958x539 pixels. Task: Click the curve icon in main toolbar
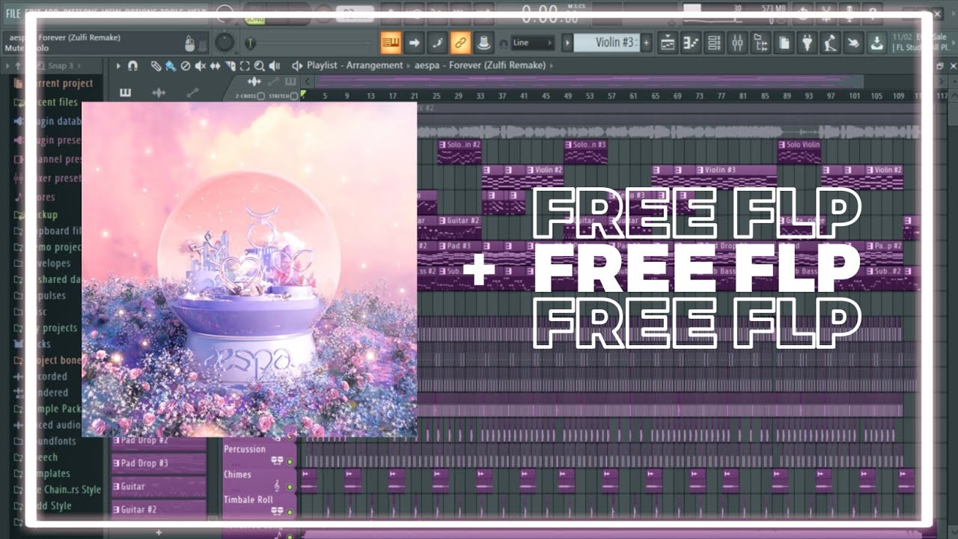(437, 43)
